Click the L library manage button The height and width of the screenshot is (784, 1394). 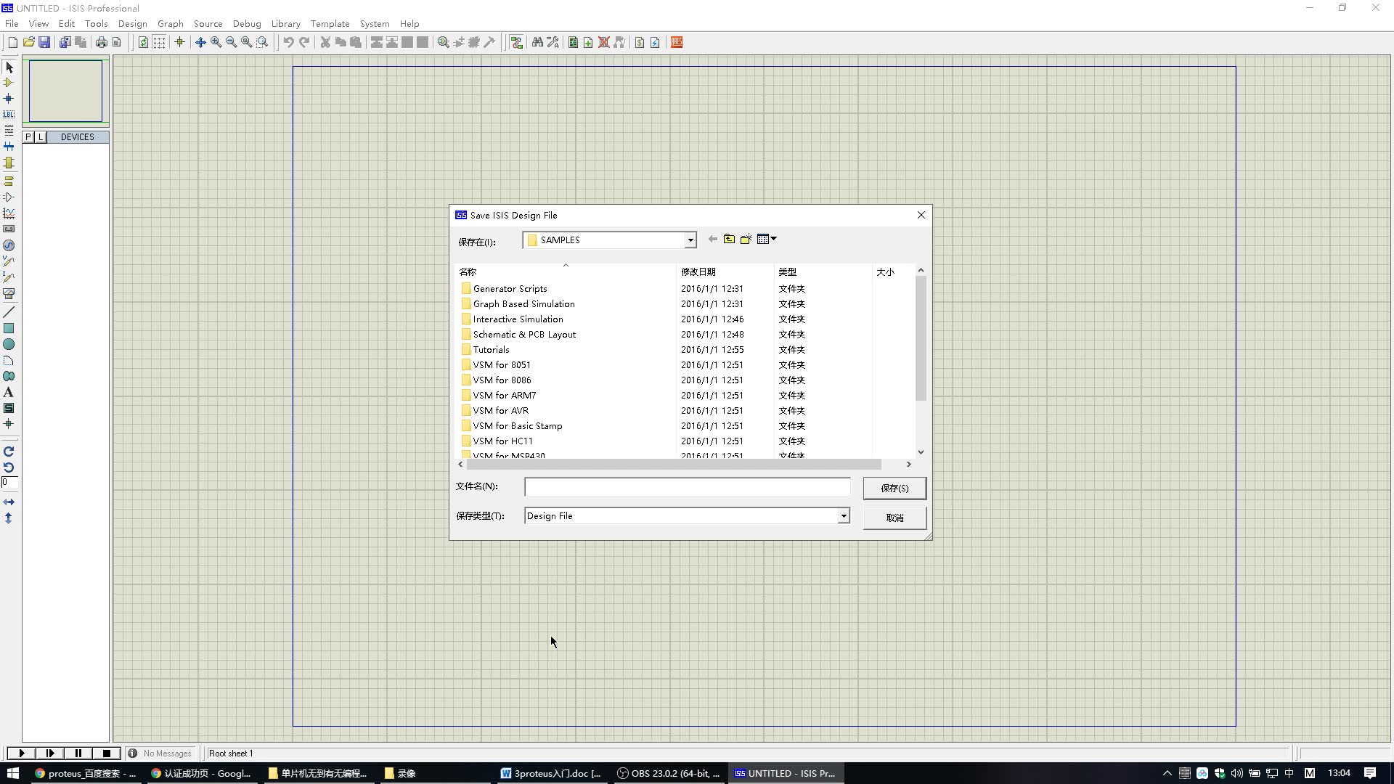pos(41,136)
